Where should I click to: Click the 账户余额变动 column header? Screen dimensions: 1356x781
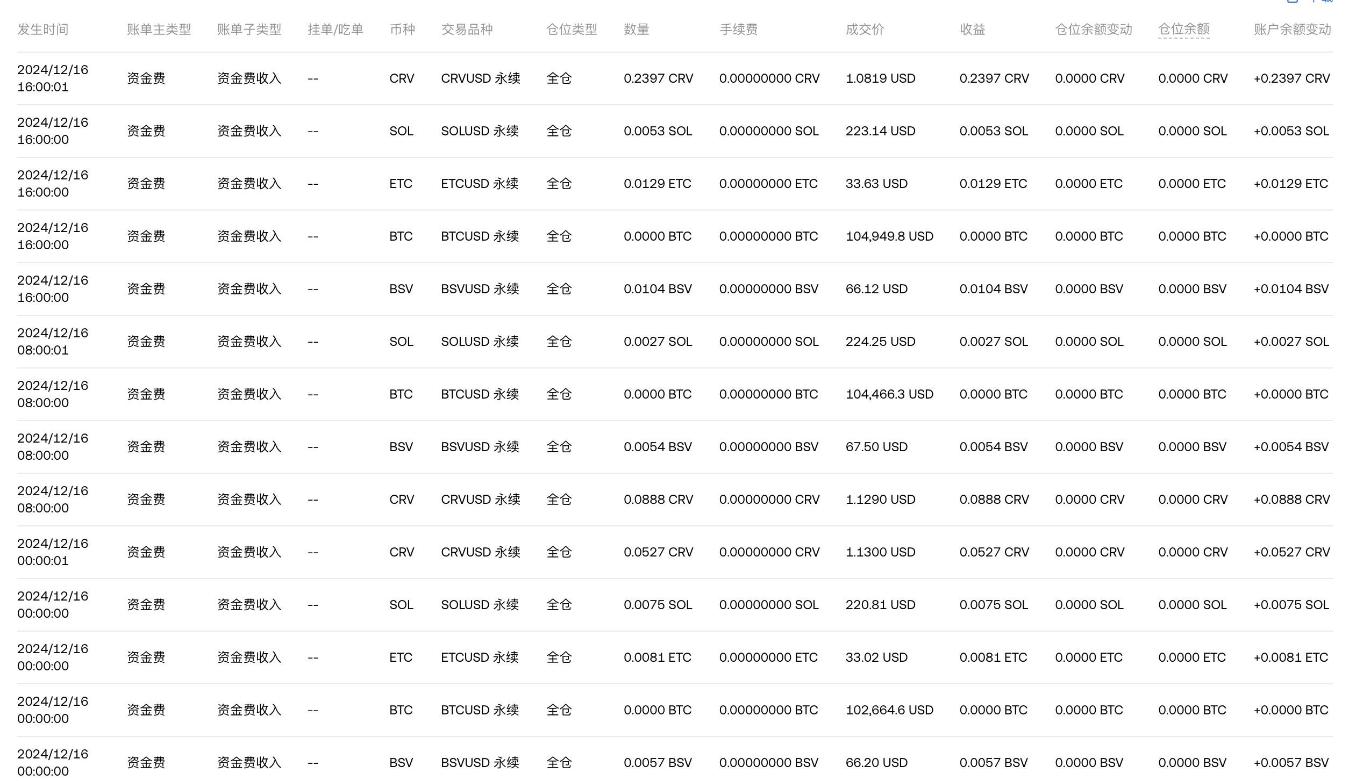coord(1292,30)
